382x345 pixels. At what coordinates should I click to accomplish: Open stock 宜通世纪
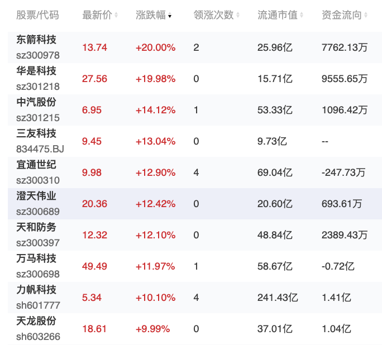pos(36,165)
